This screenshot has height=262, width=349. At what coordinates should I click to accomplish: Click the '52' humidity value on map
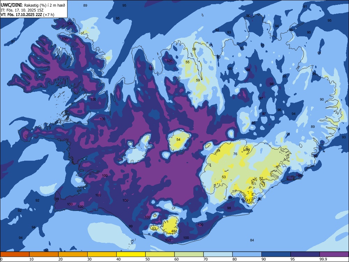tap(261, 178)
